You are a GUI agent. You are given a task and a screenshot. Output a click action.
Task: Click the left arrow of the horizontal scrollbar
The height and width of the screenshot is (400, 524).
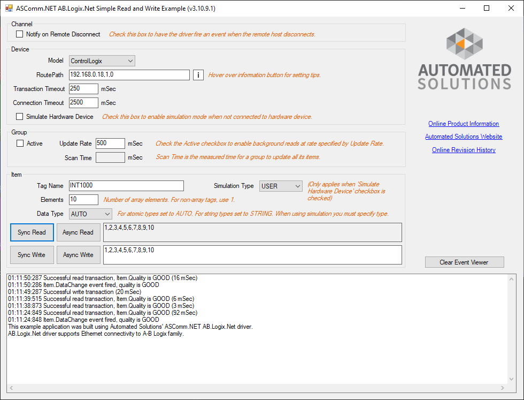coord(11,388)
